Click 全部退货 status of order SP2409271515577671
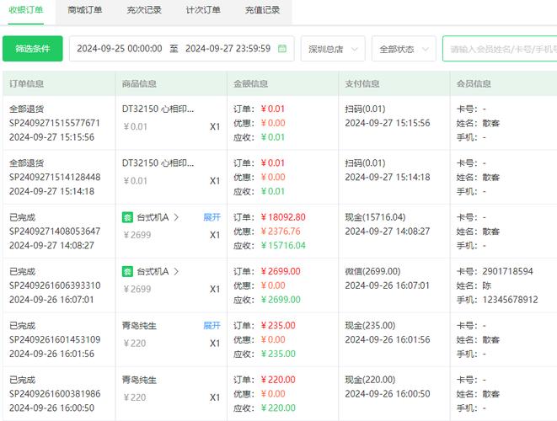The image size is (557, 421). point(27,109)
